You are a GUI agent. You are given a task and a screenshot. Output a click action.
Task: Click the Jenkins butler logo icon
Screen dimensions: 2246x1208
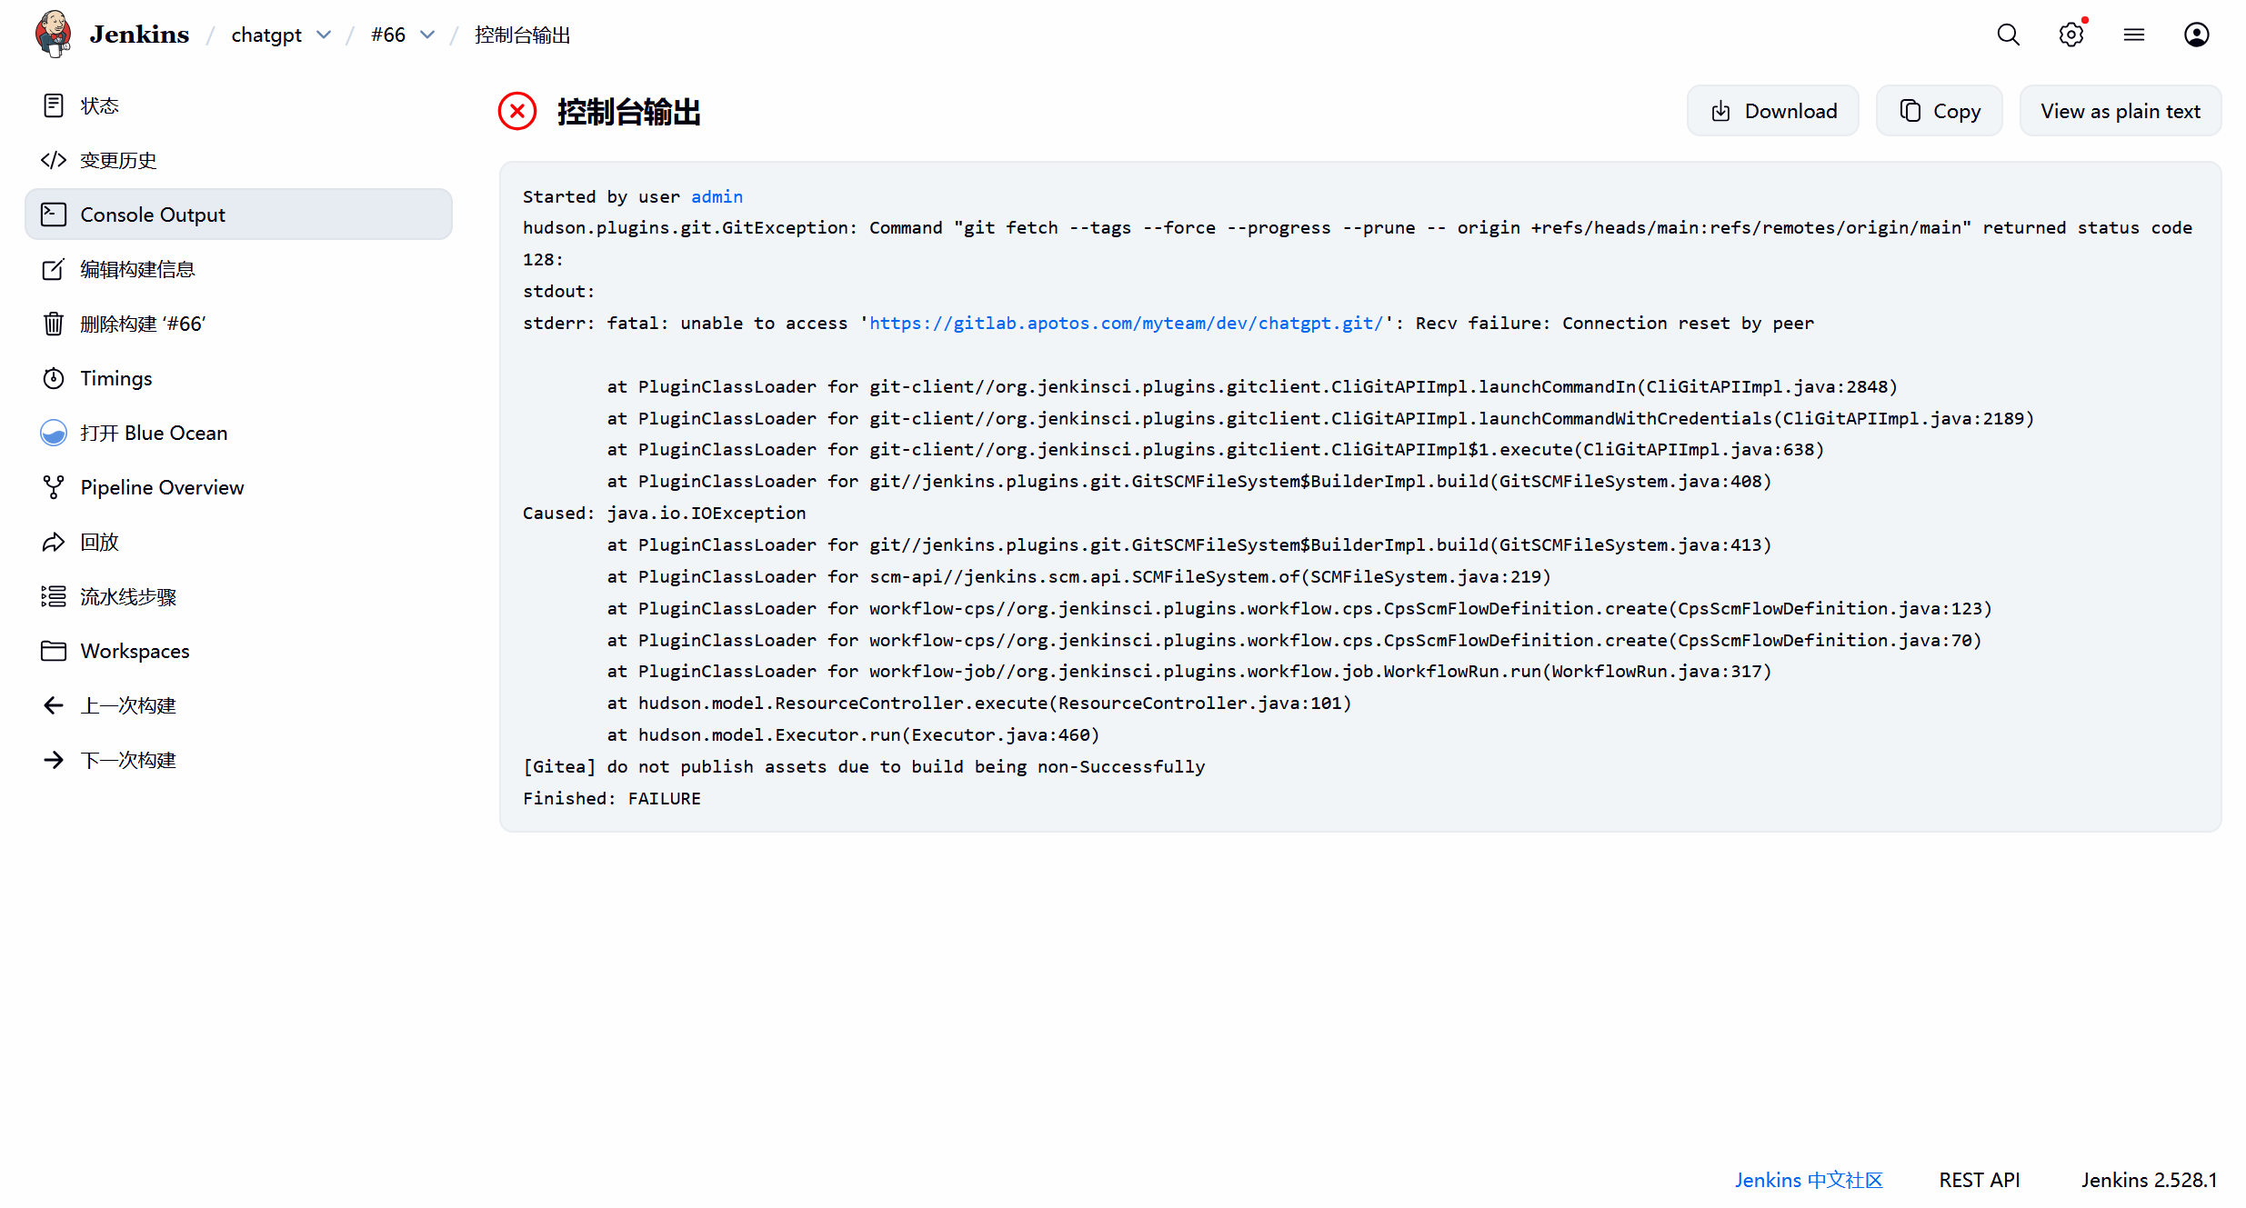53,35
